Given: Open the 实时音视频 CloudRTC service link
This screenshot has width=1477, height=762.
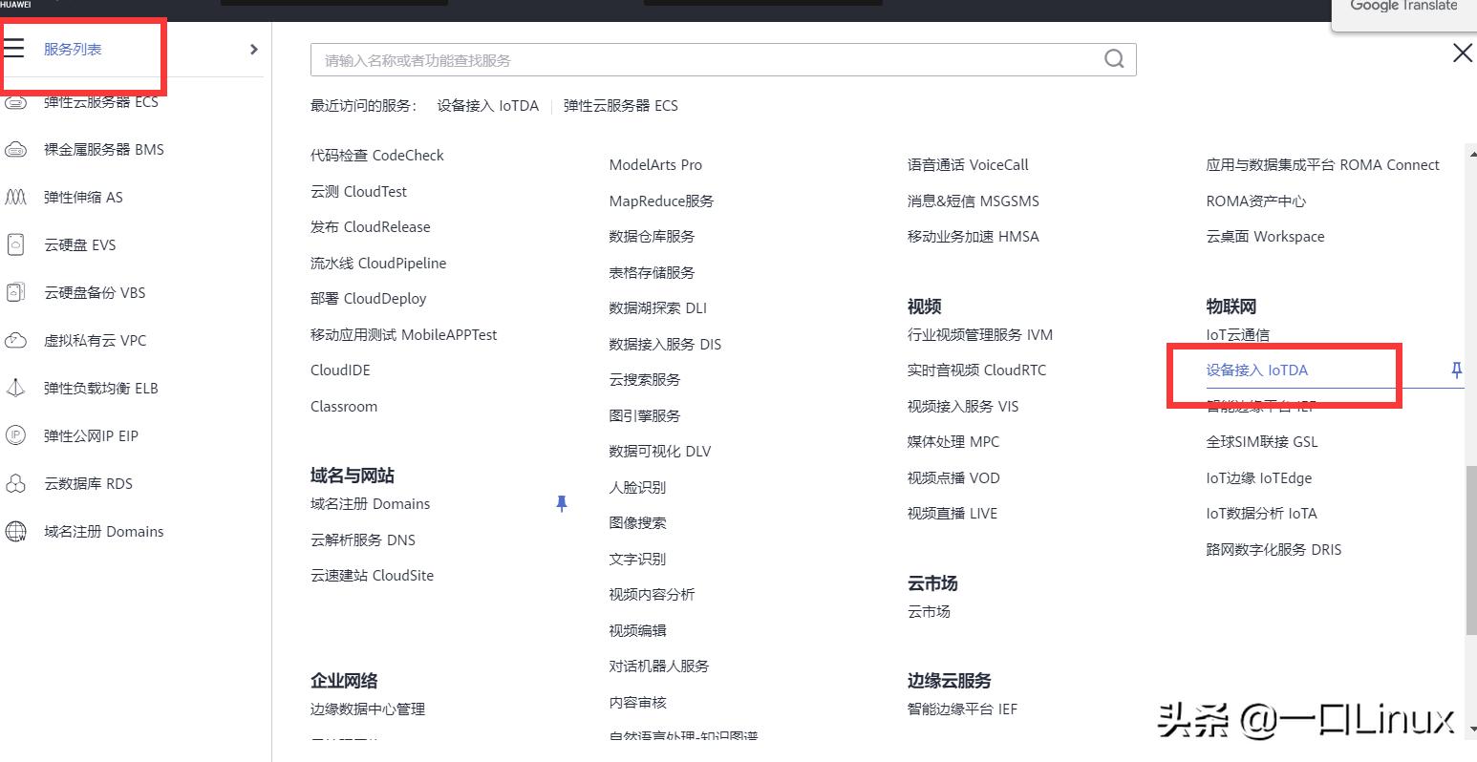Looking at the screenshot, I should pyautogui.click(x=976, y=370).
